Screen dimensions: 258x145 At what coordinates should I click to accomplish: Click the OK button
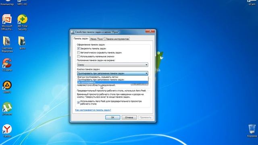pyautogui.click(x=112, y=117)
